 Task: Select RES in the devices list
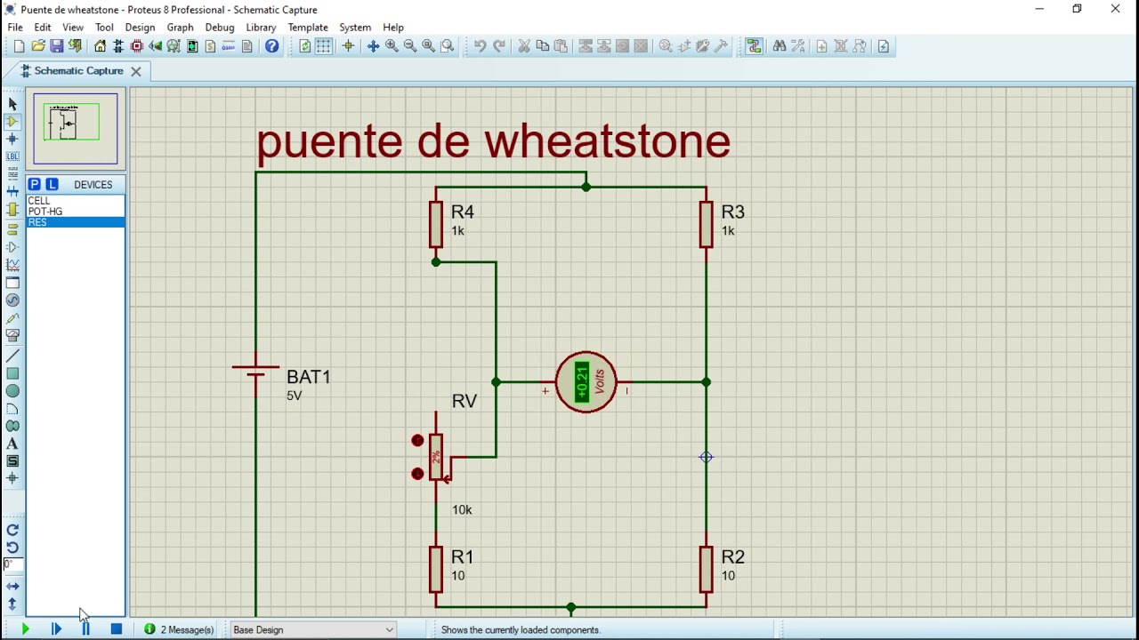(76, 222)
